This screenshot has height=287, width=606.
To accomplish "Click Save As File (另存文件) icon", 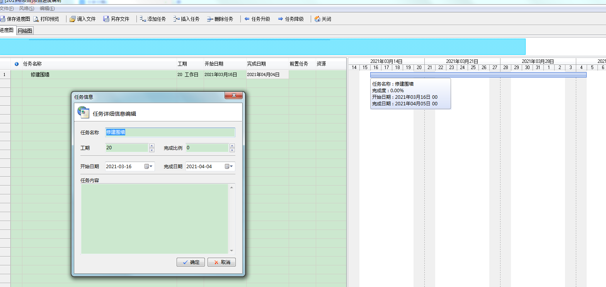I will (x=106, y=19).
